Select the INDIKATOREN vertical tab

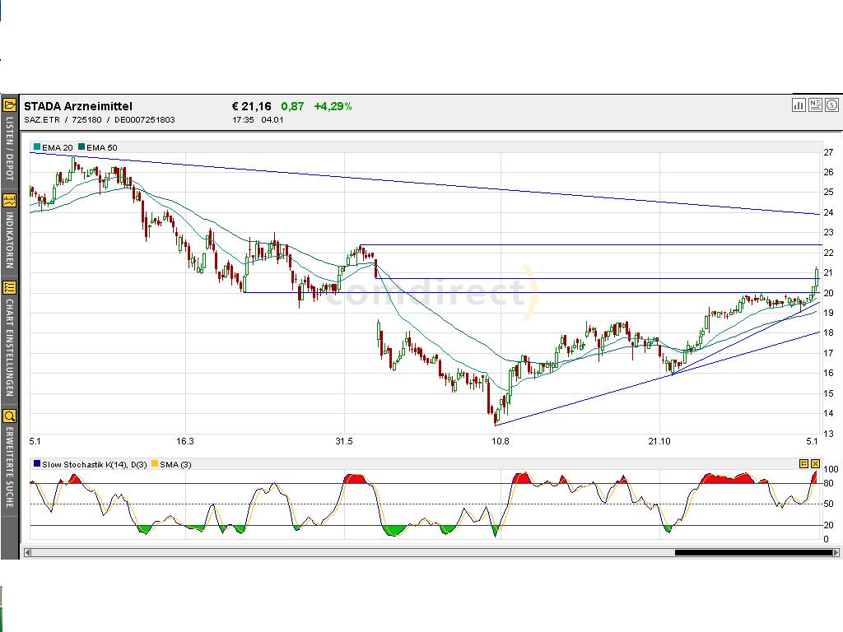9,240
